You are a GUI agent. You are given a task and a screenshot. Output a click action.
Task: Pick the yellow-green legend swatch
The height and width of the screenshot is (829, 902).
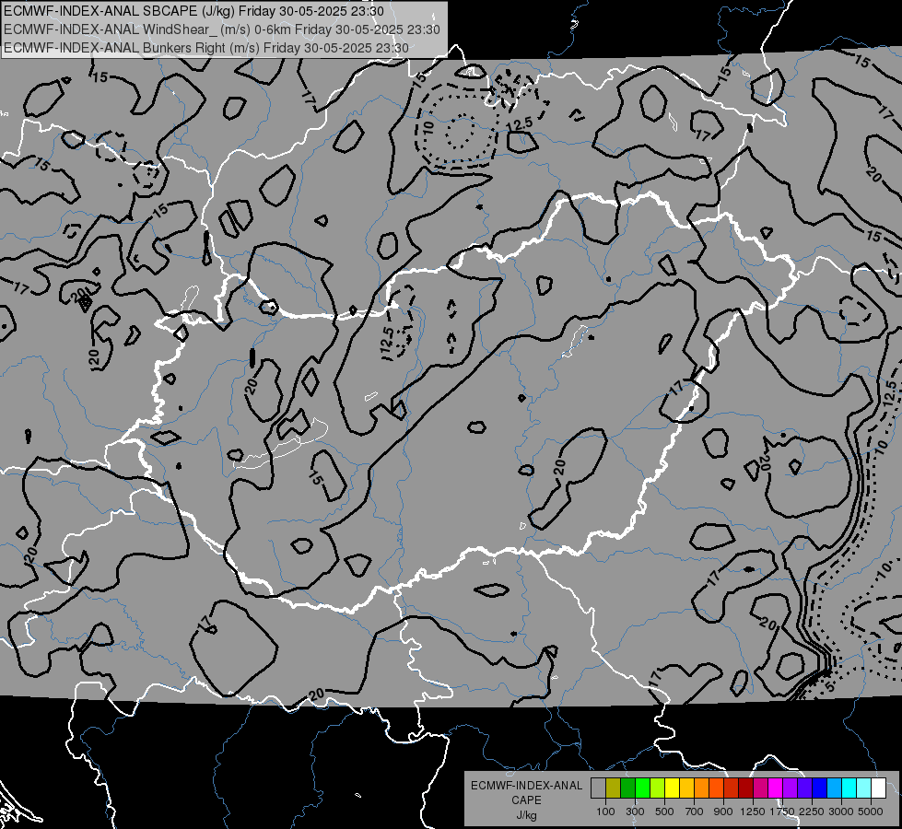pyautogui.click(x=657, y=788)
